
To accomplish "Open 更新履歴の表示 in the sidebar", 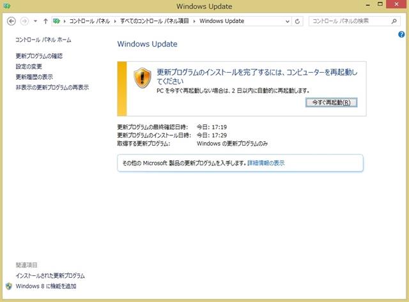I will pos(34,77).
